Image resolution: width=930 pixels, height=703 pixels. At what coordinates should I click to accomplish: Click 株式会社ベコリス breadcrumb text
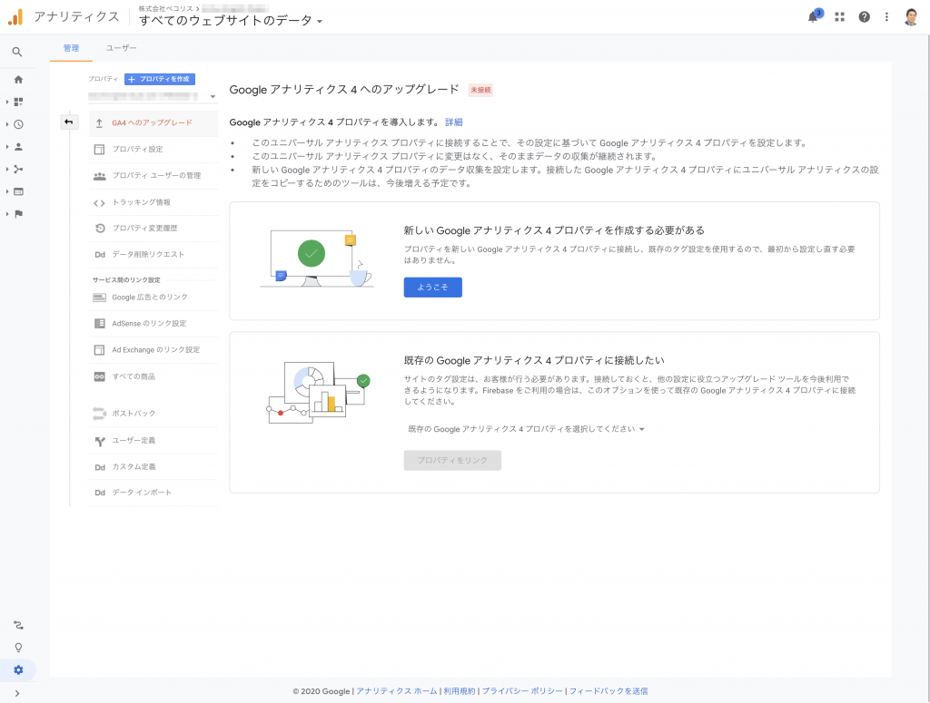click(x=165, y=8)
